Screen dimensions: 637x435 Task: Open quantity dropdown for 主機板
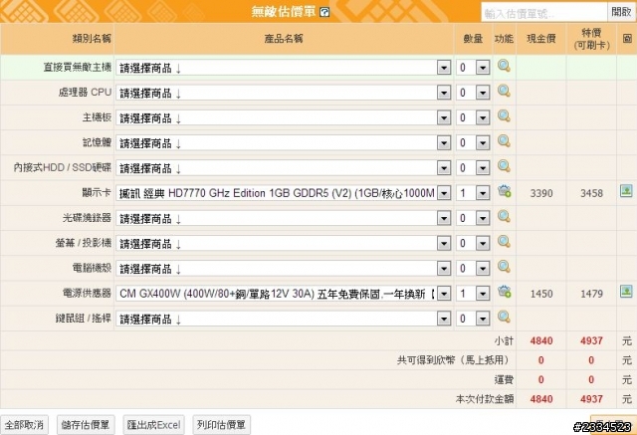coord(473,117)
